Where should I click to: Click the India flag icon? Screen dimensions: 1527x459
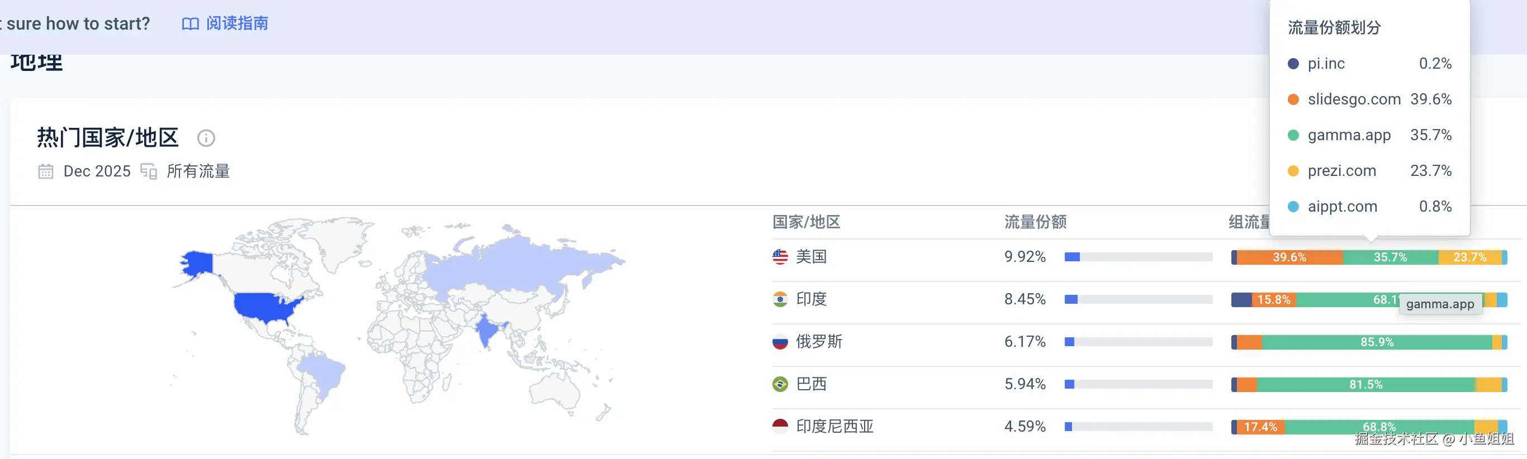[x=780, y=299]
